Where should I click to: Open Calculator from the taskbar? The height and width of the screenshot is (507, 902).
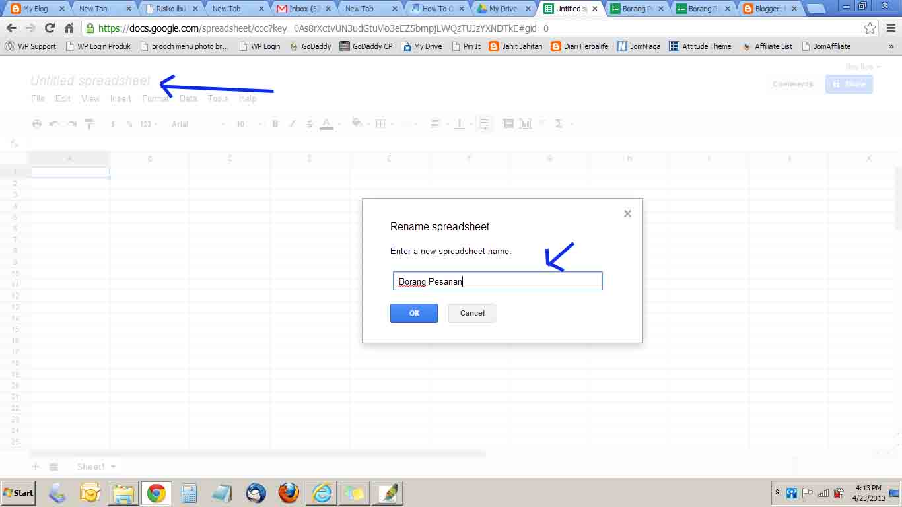[x=190, y=492]
